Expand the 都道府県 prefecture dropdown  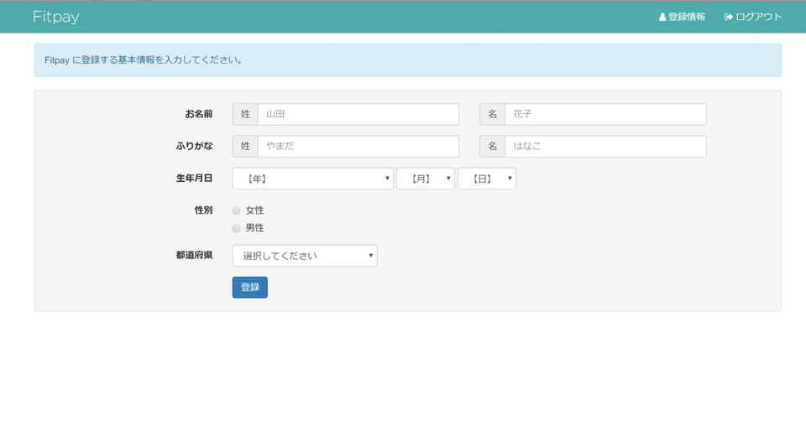(304, 256)
